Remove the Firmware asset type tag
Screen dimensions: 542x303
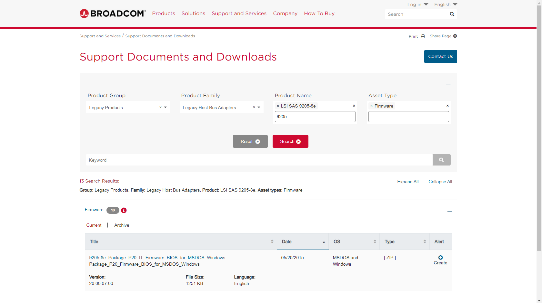click(371, 106)
